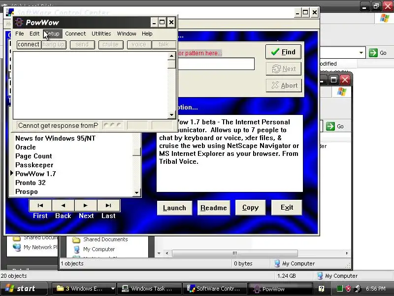Click the PowWow title bar app icon

point(19,22)
